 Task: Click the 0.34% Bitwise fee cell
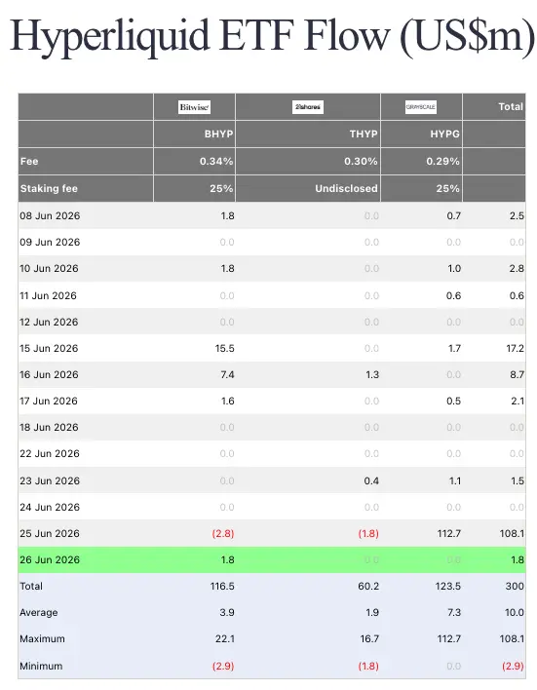(x=216, y=161)
